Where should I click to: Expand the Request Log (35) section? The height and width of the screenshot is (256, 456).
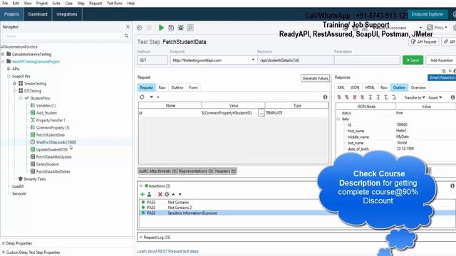(x=141, y=238)
